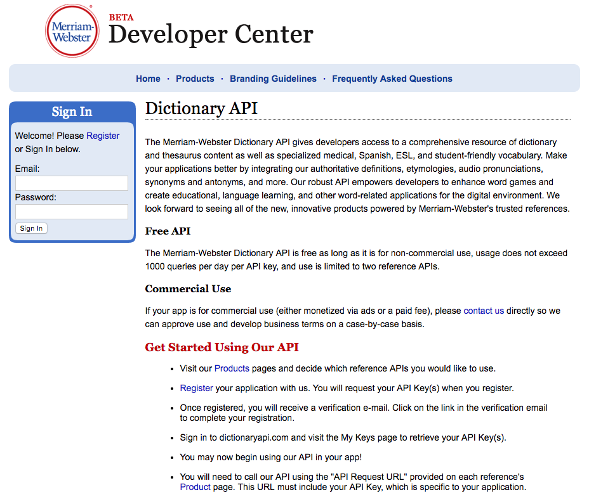
Task: Click the red BETA label
Action: (121, 17)
